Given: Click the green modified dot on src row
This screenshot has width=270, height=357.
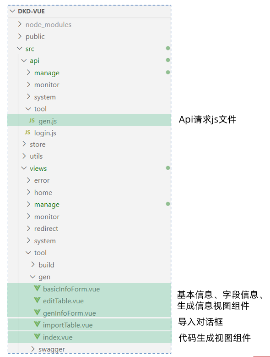Looking at the screenshot, I should 168,48.
